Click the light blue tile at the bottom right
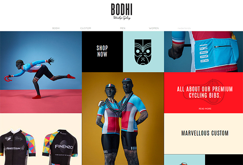243x165 pixels. point(185,160)
